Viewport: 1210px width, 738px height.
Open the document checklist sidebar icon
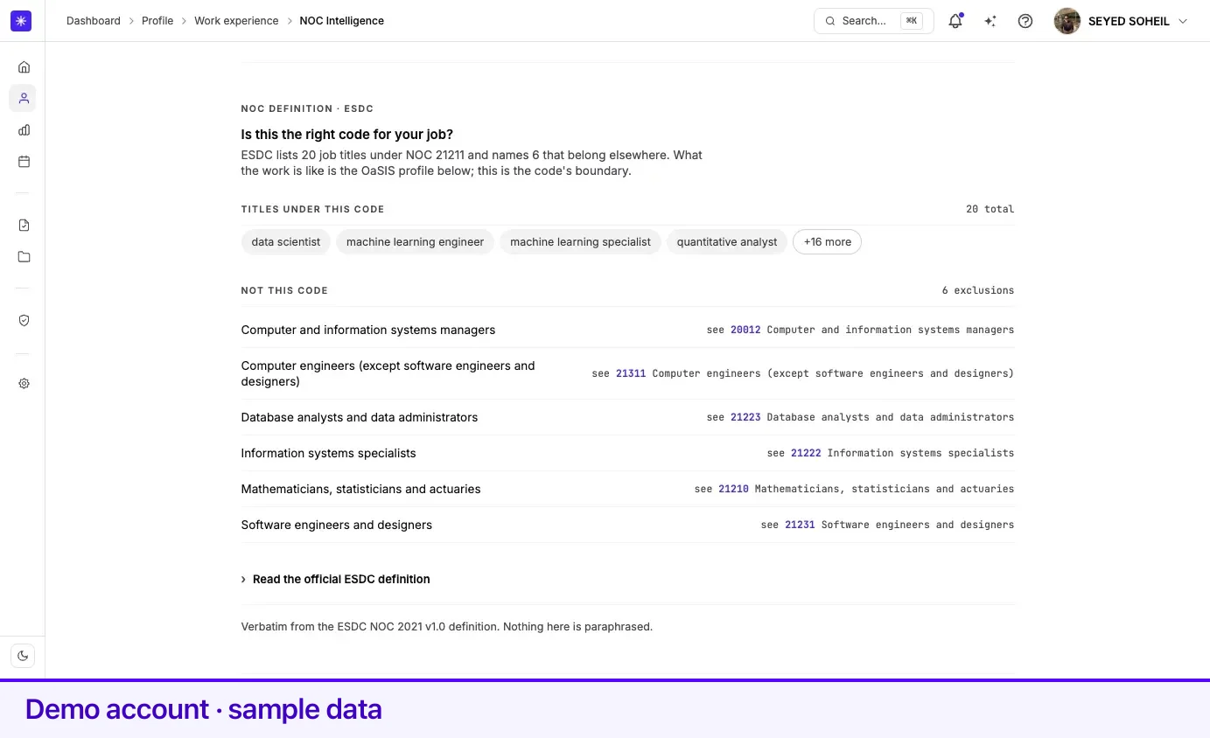click(x=24, y=225)
